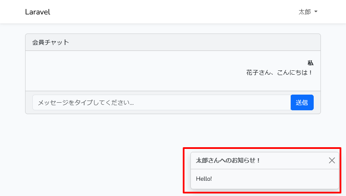Click the card footer margin below the input

tap(170, 112)
